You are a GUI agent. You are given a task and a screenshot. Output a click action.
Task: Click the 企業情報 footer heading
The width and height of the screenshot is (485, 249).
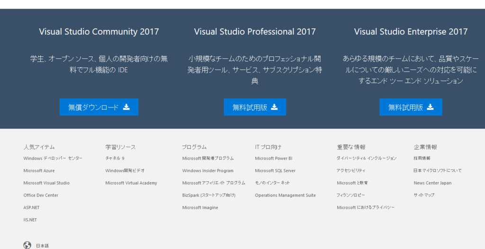[x=425, y=147]
